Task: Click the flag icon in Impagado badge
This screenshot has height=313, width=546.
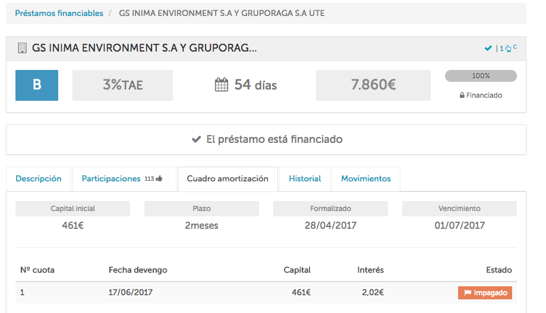Action: coord(467,293)
